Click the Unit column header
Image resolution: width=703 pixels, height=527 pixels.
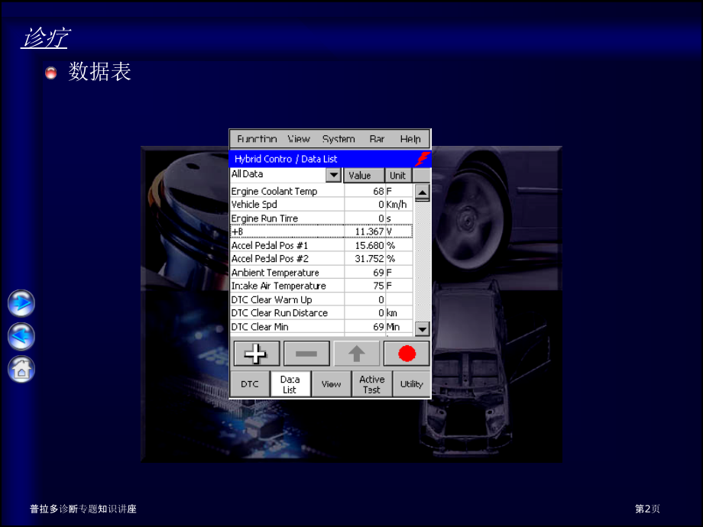tap(398, 175)
